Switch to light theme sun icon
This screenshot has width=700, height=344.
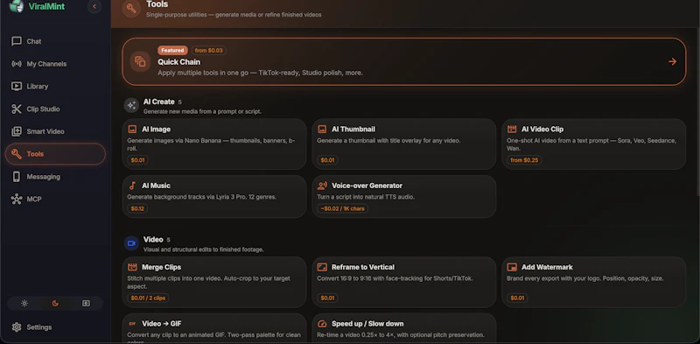[24, 304]
